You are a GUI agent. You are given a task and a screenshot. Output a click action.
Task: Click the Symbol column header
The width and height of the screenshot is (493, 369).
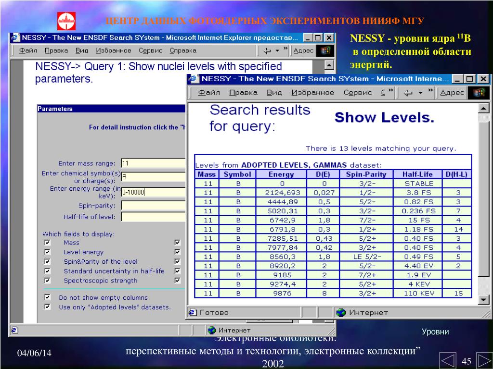click(237, 174)
